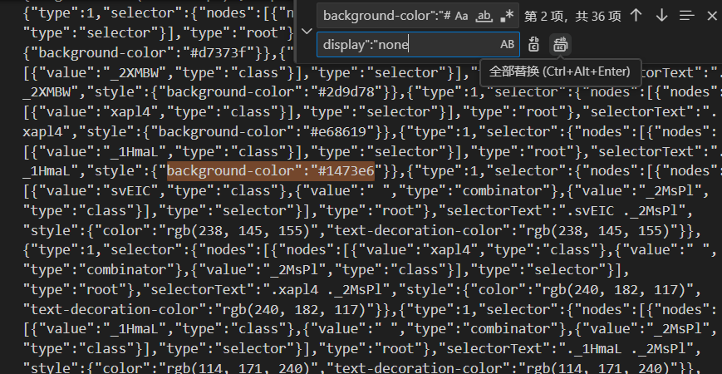This screenshot has width=722, height=374.
Task: Enable Find in Selection icon
Action: coord(686,15)
